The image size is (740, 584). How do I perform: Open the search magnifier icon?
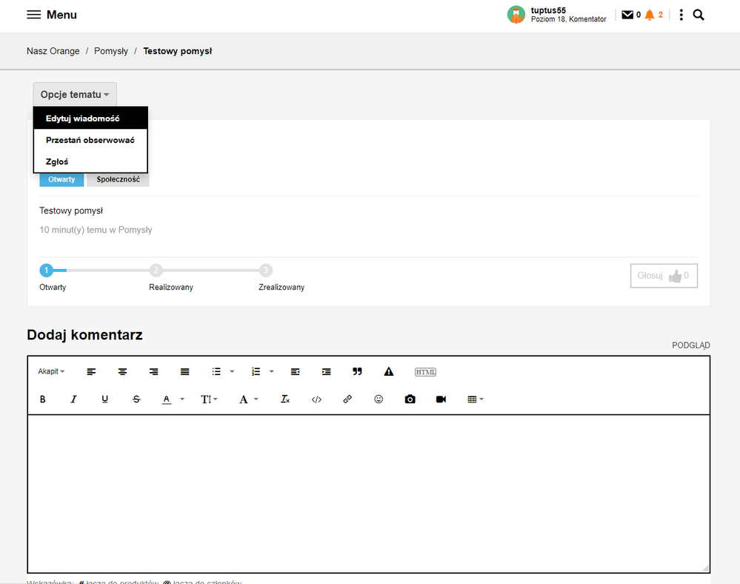pos(699,15)
